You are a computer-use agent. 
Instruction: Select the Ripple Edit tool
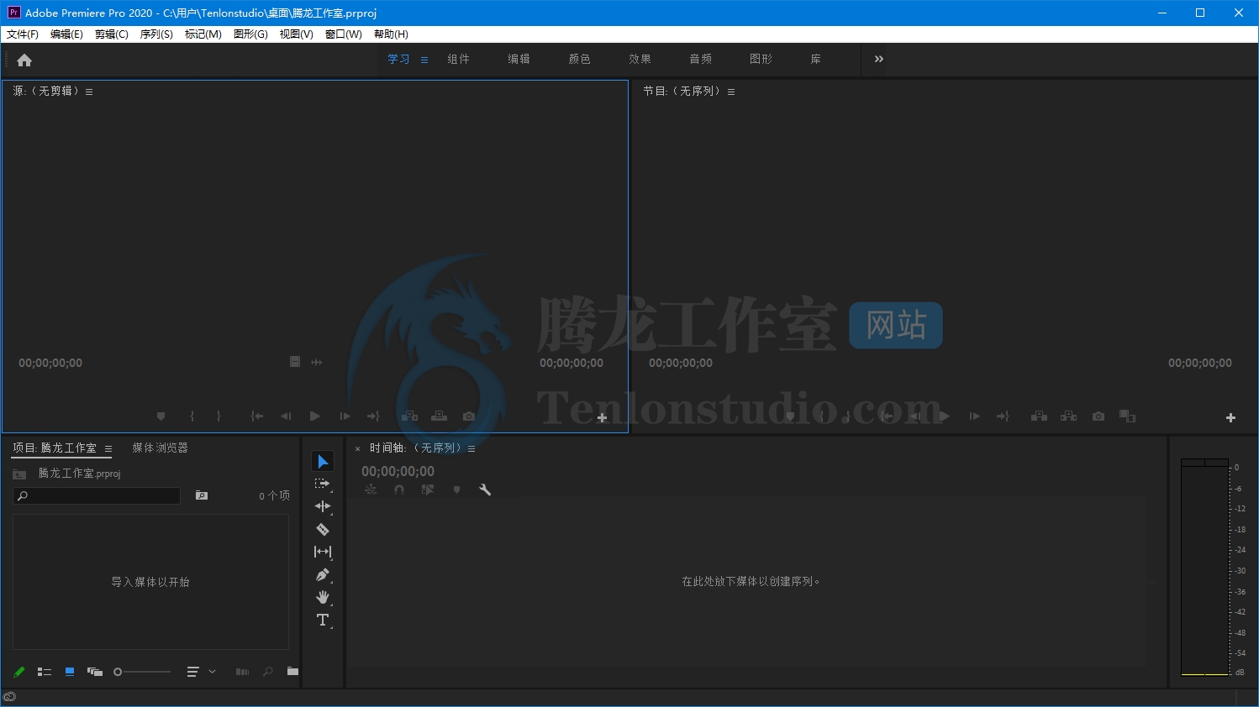tap(323, 506)
